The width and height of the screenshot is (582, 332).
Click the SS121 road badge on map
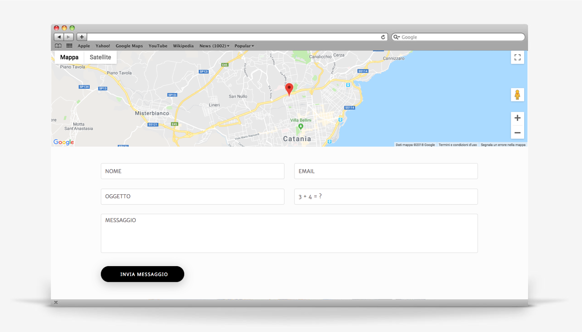[153, 124]
